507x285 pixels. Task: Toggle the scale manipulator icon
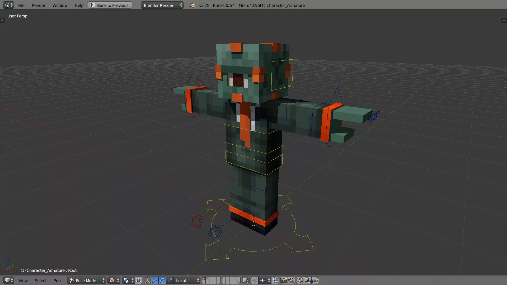tap(170, 281)
